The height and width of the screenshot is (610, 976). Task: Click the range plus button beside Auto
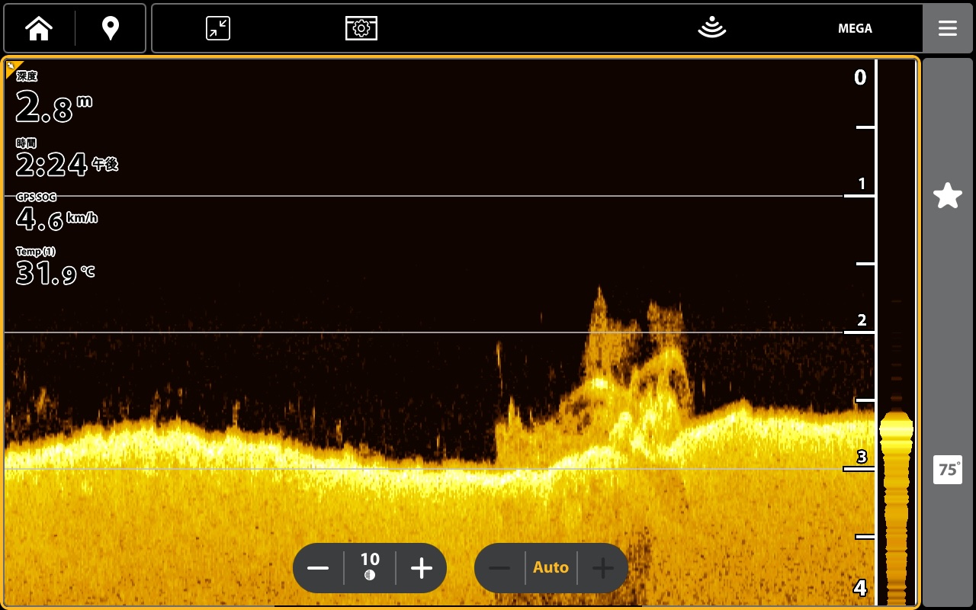pos(603,568)
